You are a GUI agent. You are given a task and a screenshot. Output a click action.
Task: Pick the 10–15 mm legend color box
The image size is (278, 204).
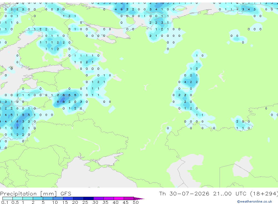pyautogui.click(x=58, y=198)
